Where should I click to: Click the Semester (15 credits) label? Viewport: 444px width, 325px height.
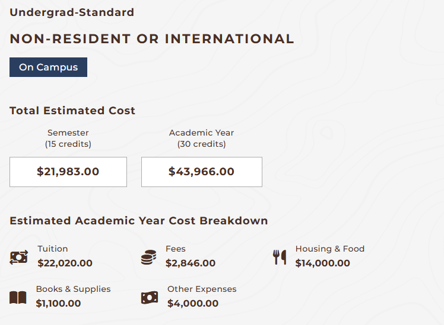coord(68,139)
